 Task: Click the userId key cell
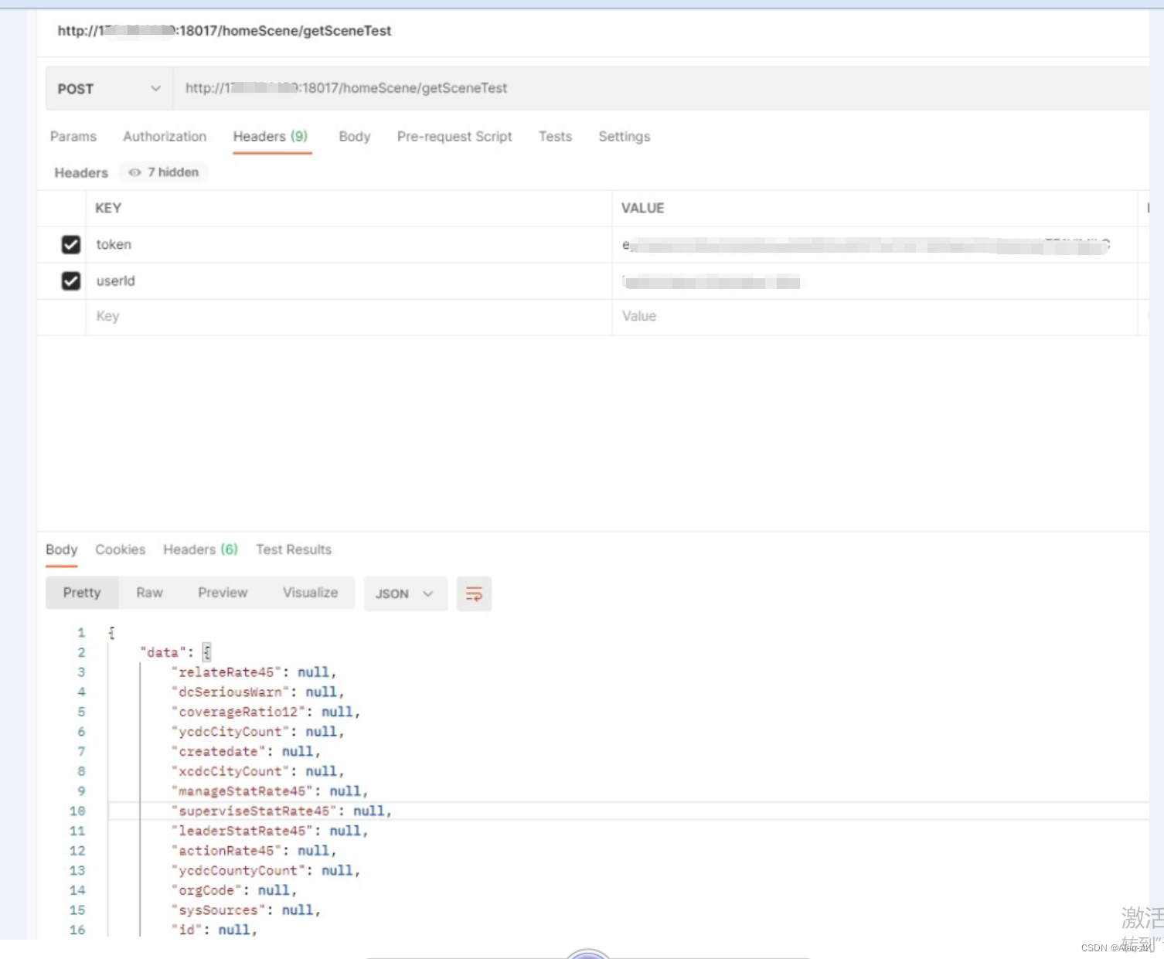pos(349,281)
